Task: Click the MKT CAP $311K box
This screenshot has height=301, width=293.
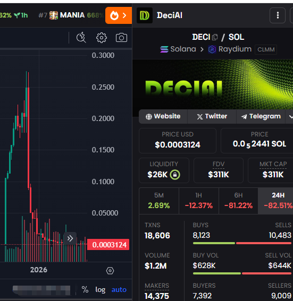Action: point(271,170)
